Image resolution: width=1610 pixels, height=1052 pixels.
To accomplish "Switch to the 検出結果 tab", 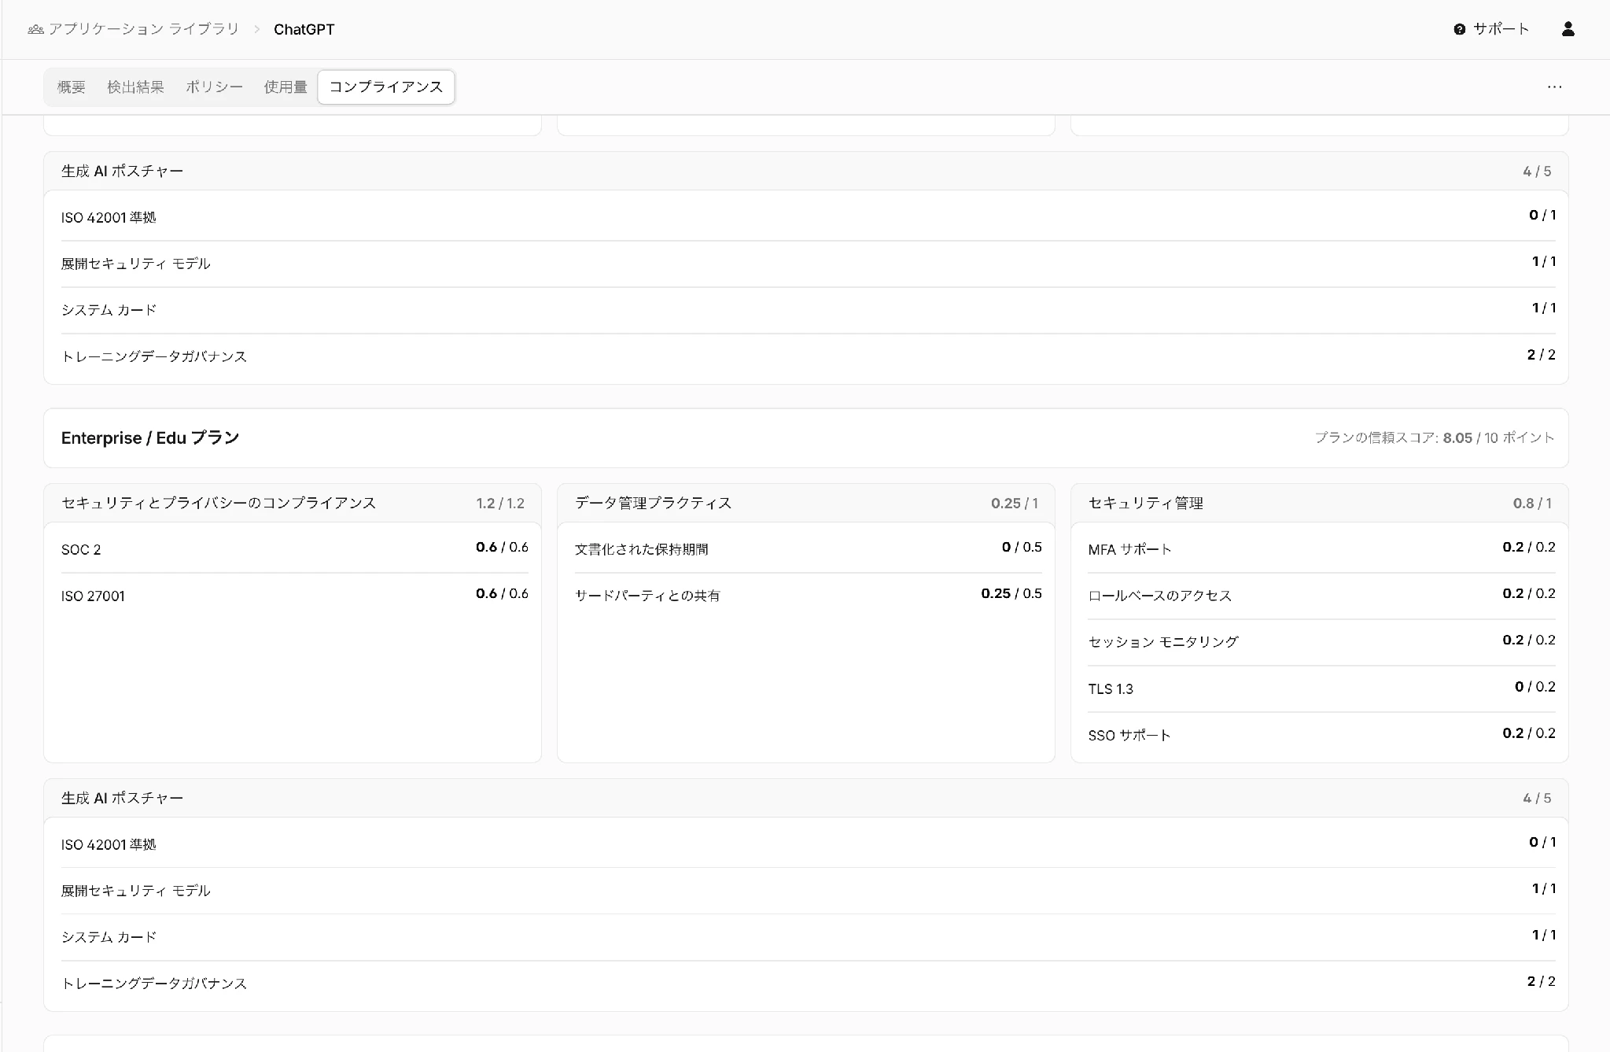I will click(x=135, y=87).
